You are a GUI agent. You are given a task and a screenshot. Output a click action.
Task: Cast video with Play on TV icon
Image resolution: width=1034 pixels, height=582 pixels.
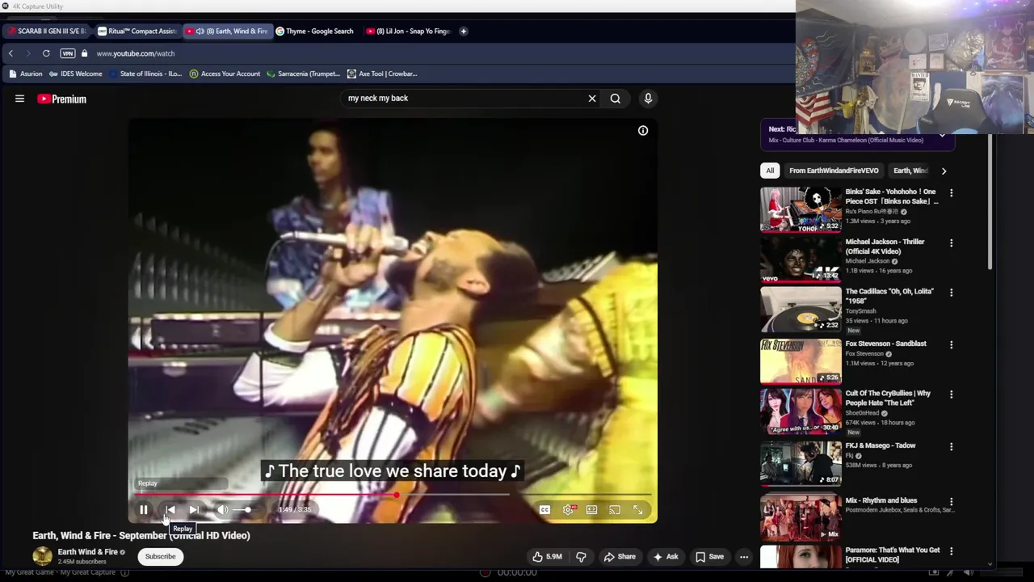pyautogui.click(x=615, y=510)
